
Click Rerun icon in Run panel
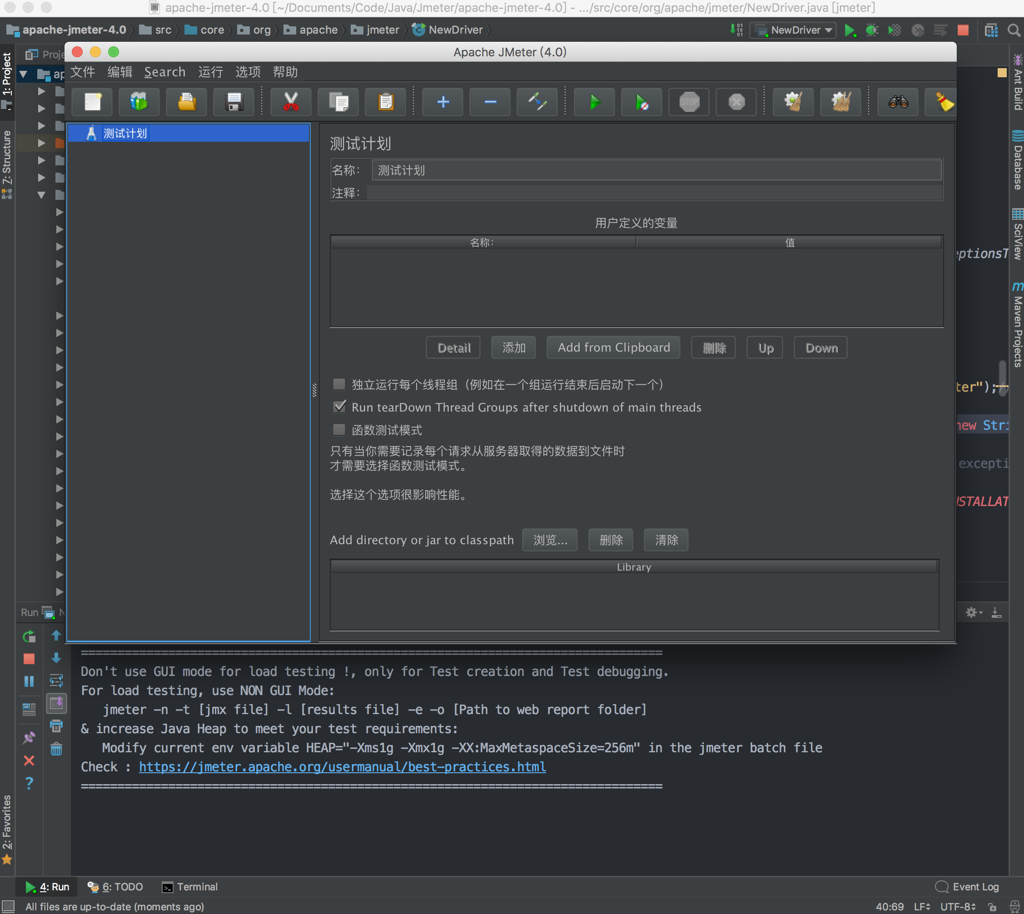(29, 636)
